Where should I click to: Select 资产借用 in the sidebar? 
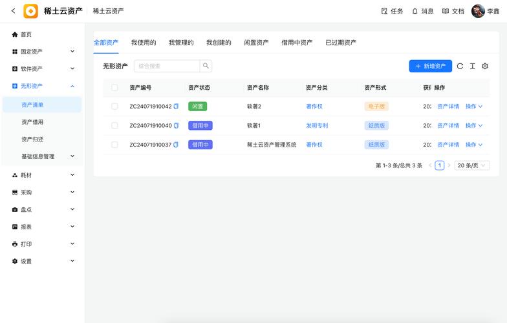click(x=32, y=122)
